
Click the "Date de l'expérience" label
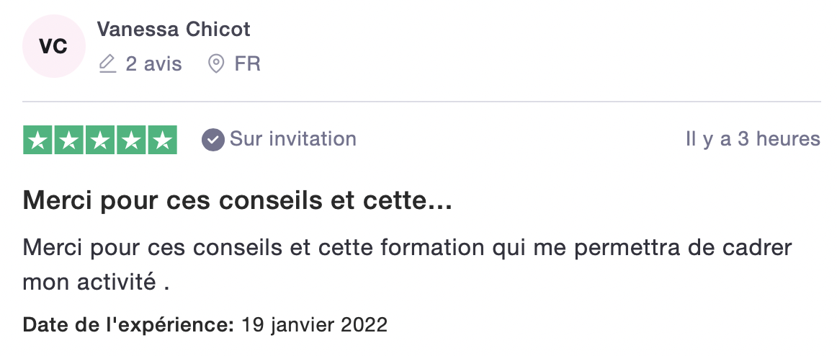(x=129, y=324)
